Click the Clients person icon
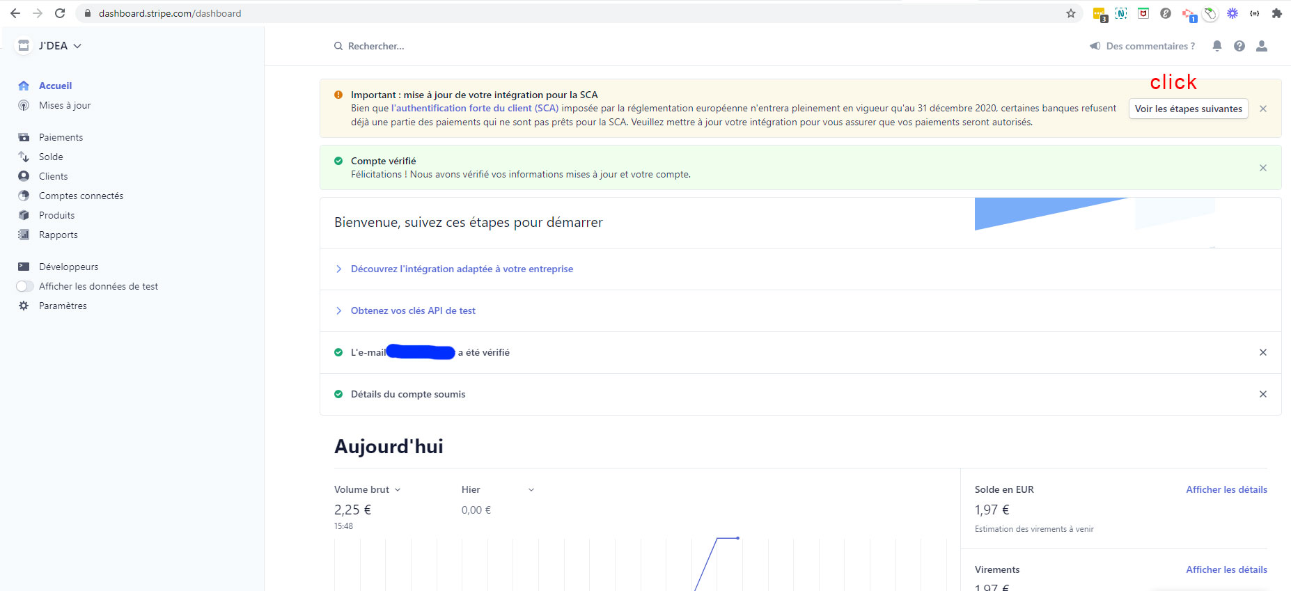Image resolution: width=1291 pixels, height=591 pixels. [x=24, y=176]
